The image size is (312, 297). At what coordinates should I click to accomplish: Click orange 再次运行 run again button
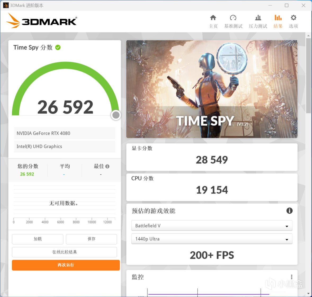[x=66, y=265]
